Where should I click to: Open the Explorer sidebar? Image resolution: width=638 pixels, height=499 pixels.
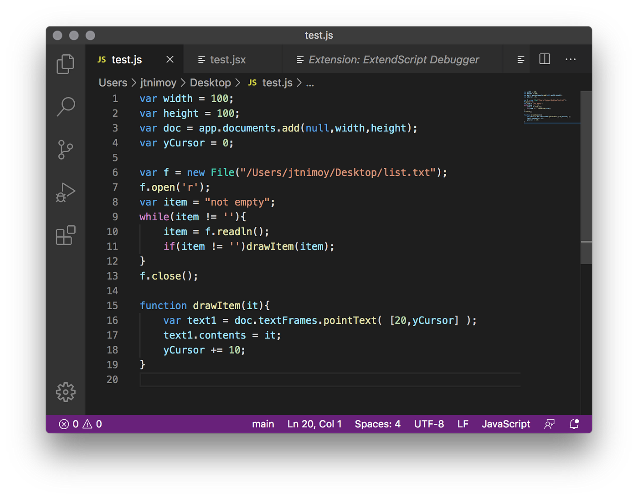[65, 64]
